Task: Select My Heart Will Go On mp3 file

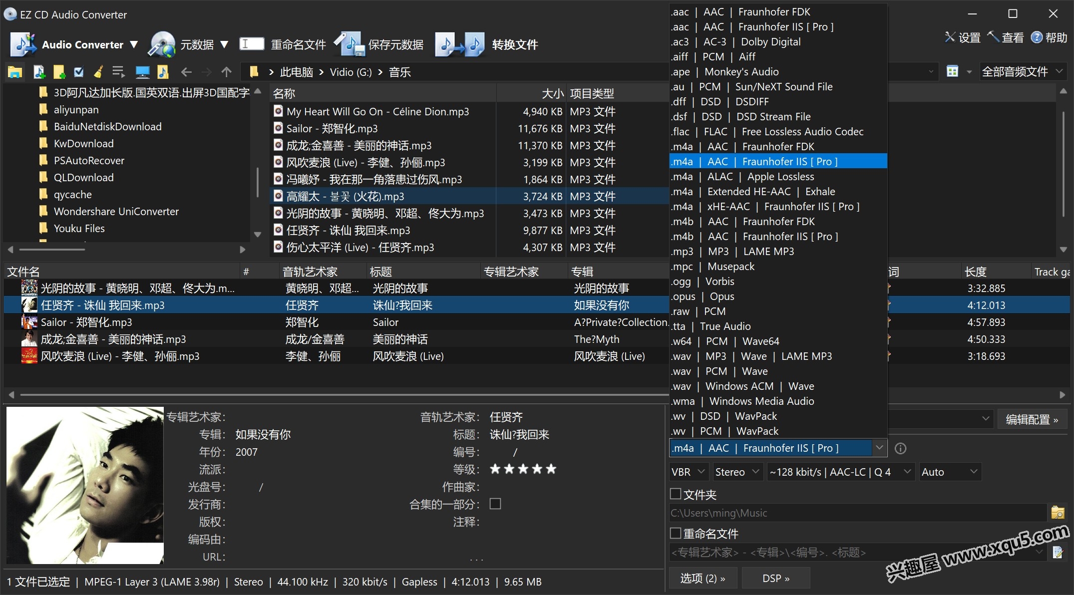Action: point(377,112)
